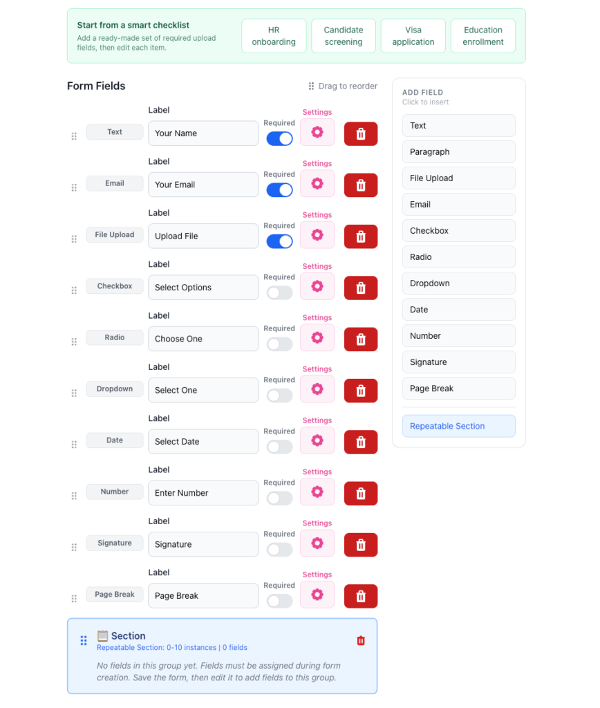Click the drag handle beside the Checkbox field
Viewport: 600px width, 708px height.
74,290
